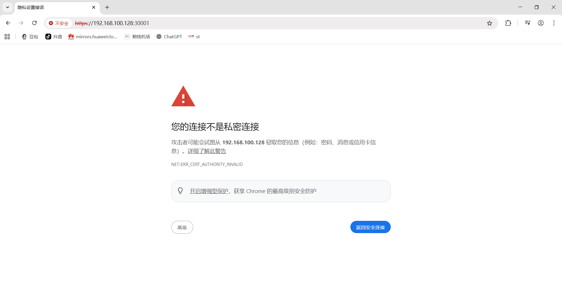562x300 pixels.
Task: Open the 抖音 bookmark
Action: coord(54,37)
